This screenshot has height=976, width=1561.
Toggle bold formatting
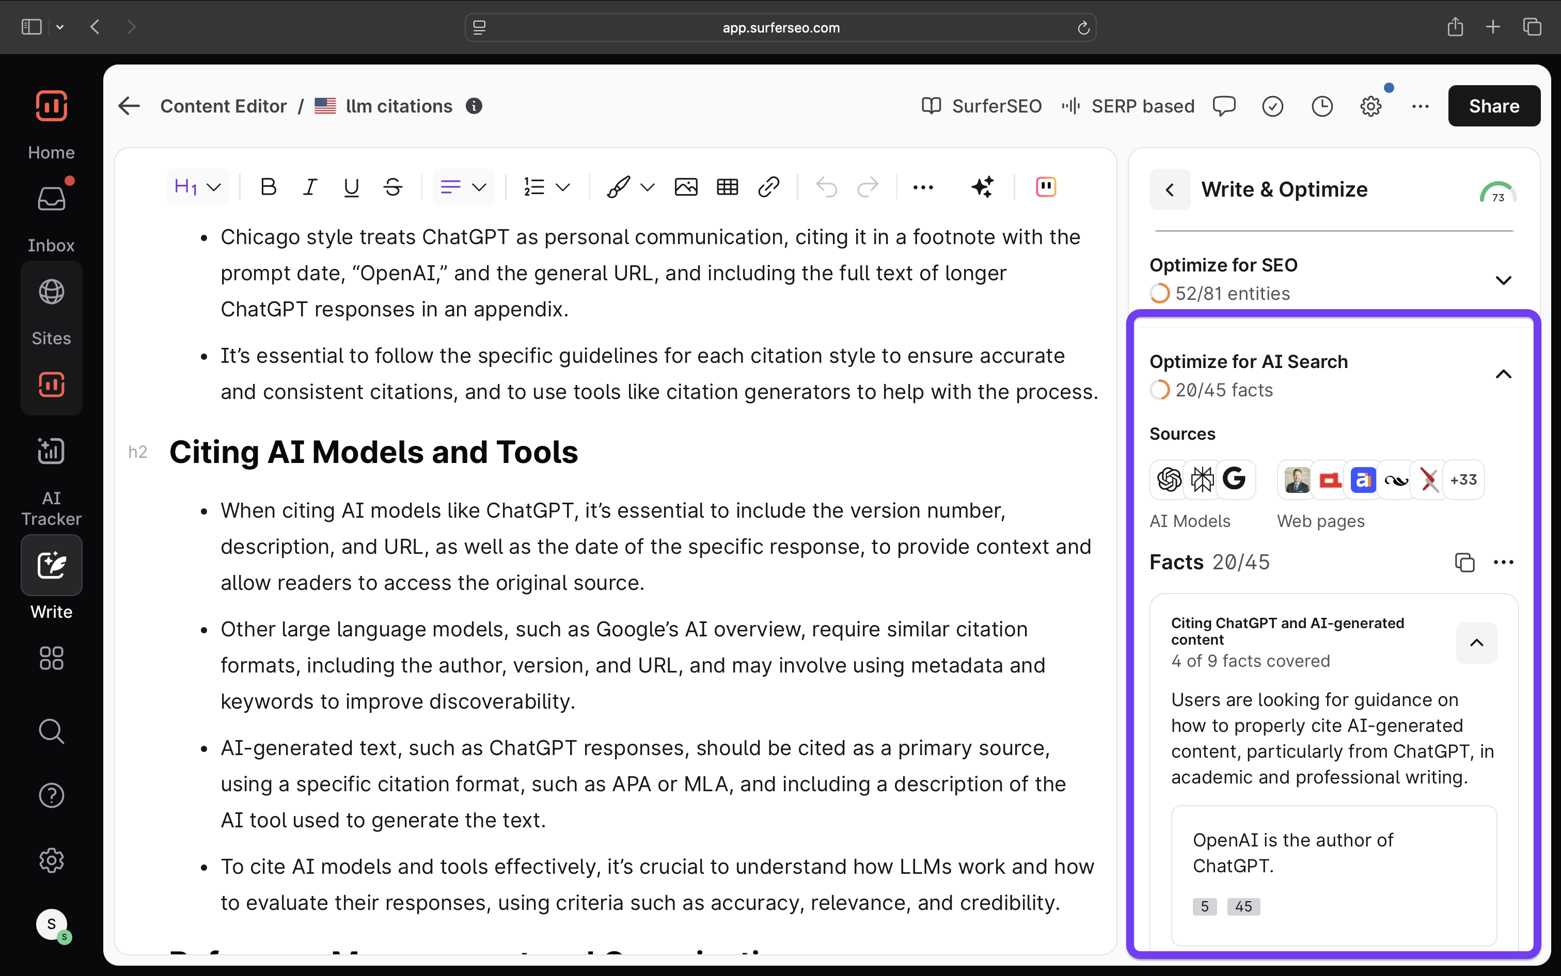point(268,187)
